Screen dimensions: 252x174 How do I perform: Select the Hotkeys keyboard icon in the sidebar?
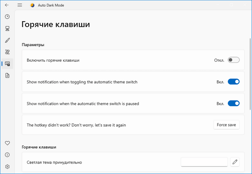tap(8, 64)
